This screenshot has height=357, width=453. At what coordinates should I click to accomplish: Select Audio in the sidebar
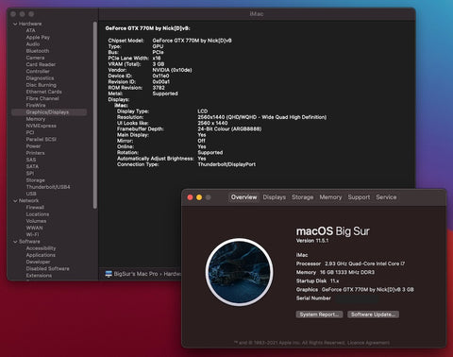point(33,44)
